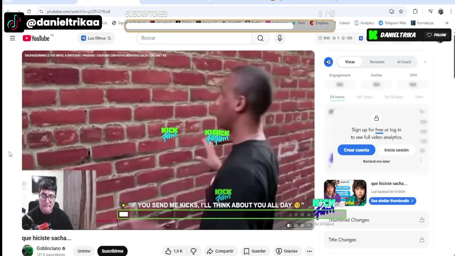Open See similar thumbnails
The width and height of the screenshot is (455, 256).
(x=392, y=201)
